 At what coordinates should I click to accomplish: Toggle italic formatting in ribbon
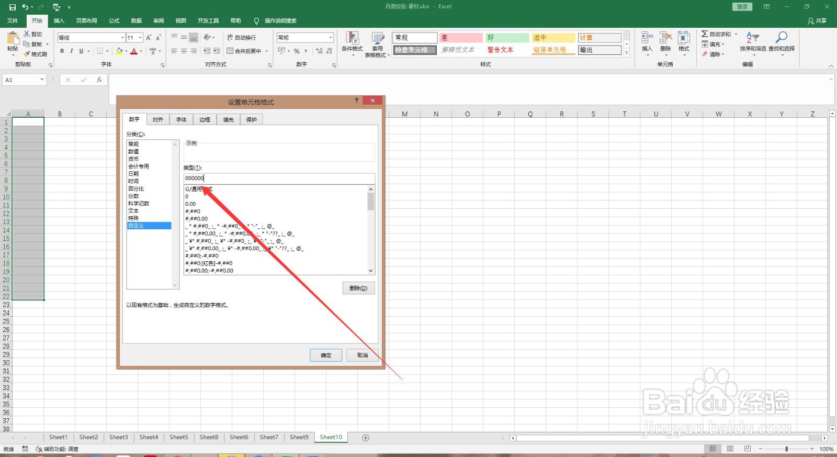coord(72,51)
